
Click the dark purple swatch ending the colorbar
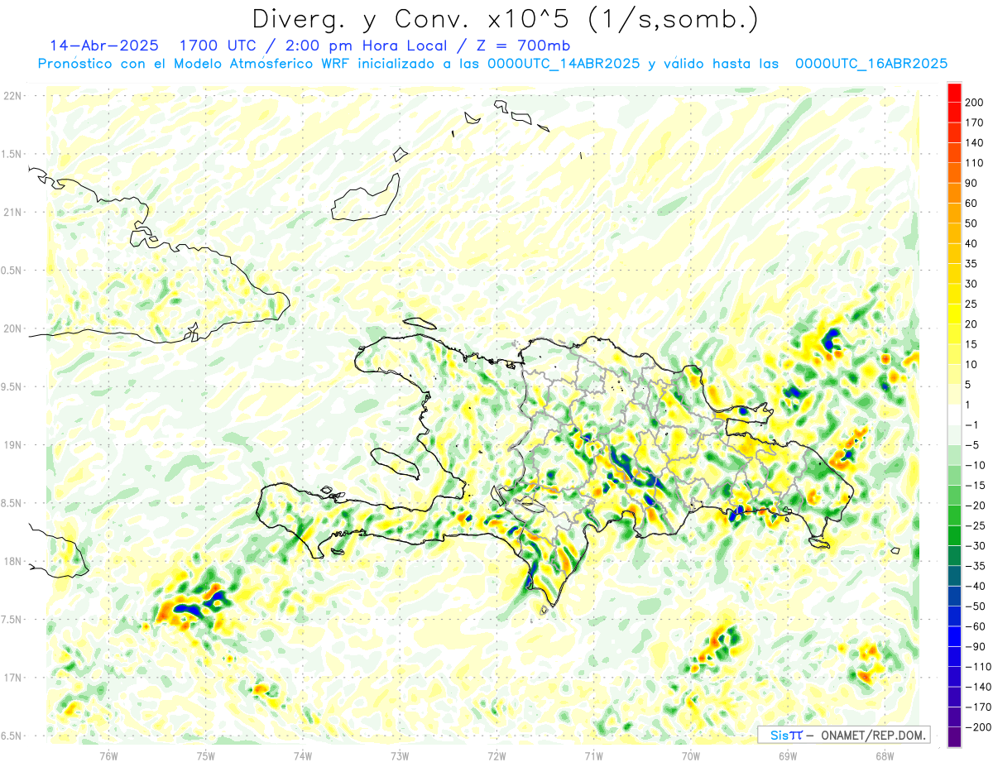[x=954, y=736]
